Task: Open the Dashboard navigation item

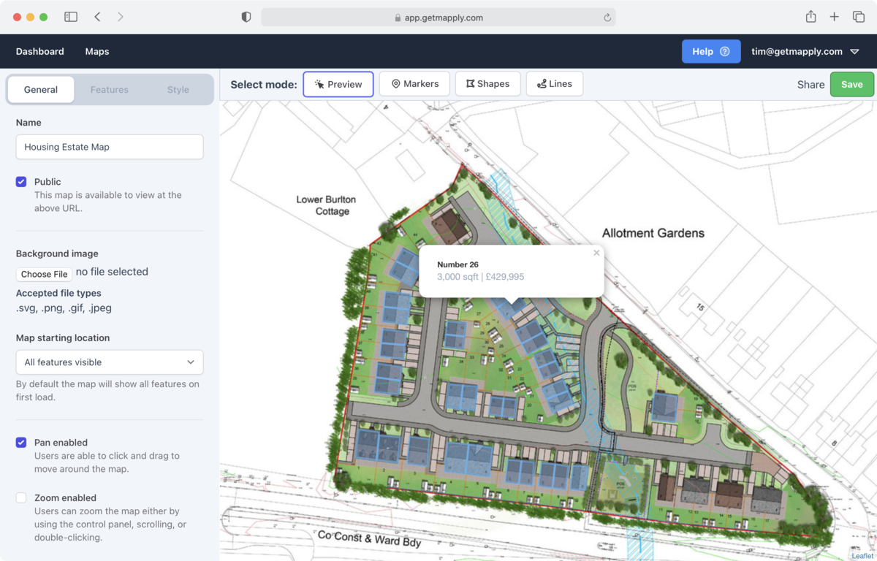Action: (x=39, y=51)
